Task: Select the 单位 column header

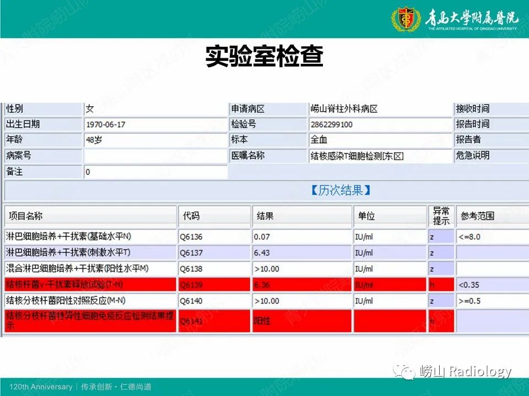Action: click(x=390, y=216)
